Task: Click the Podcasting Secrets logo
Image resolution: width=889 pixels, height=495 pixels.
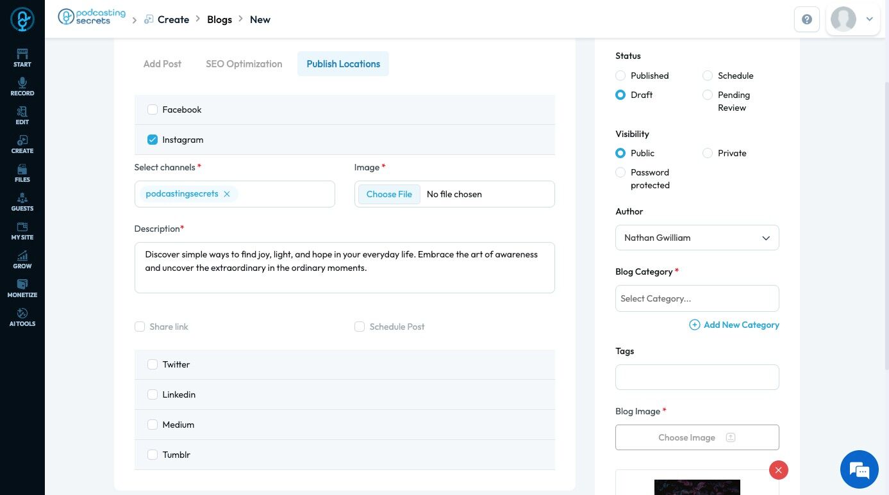Action: [92, 17]
